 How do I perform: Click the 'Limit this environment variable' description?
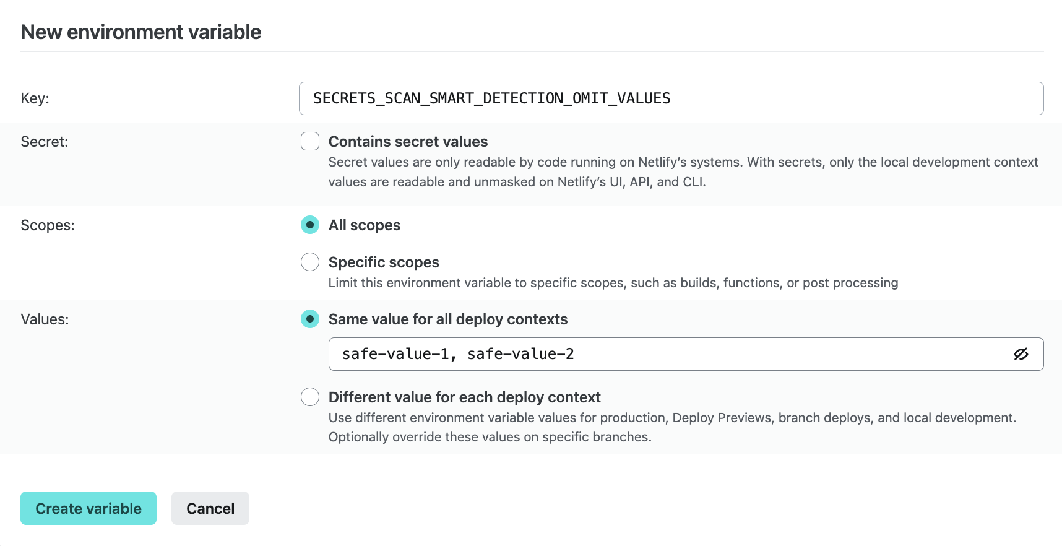click(613, 283)
